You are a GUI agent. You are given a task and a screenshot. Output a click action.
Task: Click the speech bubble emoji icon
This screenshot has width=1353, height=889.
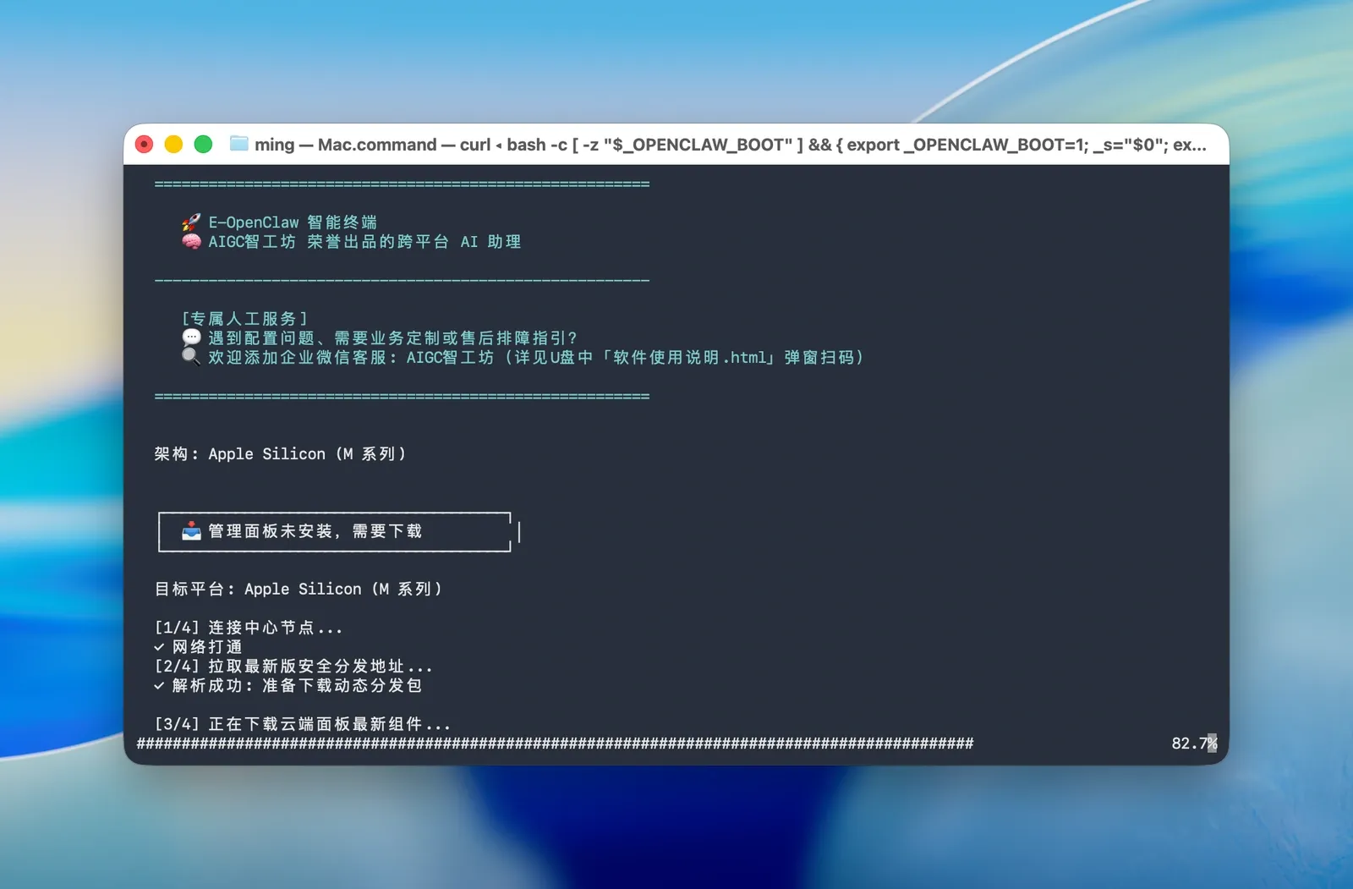tap(191, 337)
